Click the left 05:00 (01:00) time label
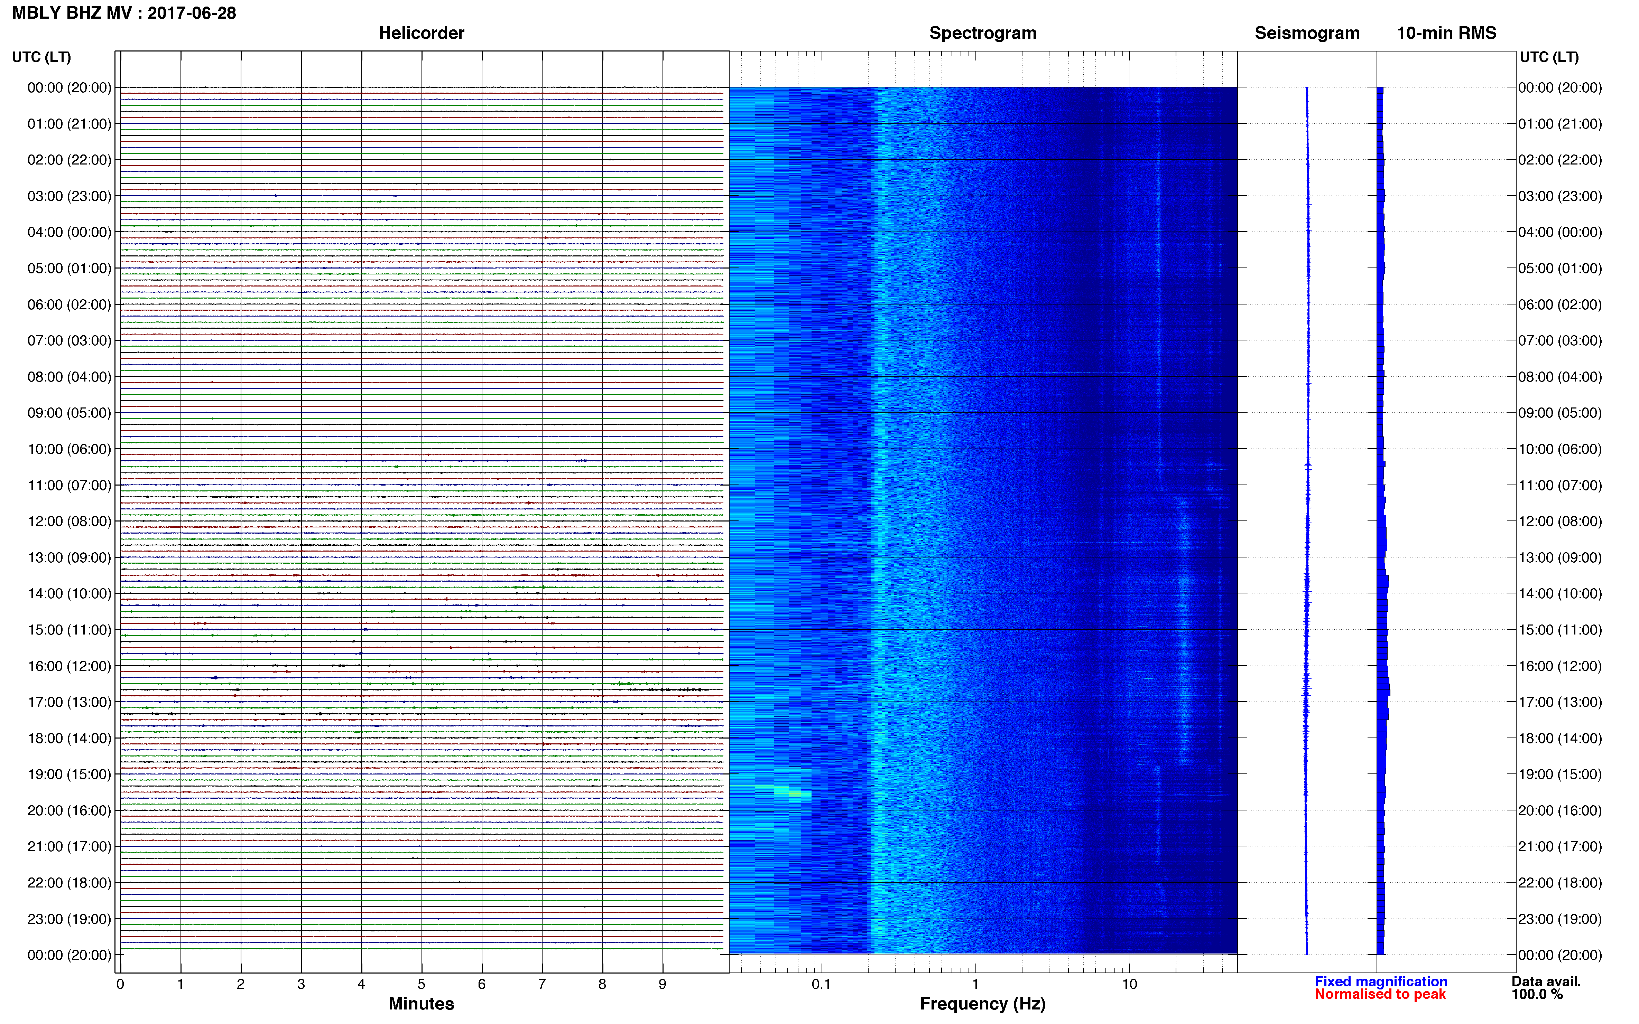 click(x=69, y=268)
